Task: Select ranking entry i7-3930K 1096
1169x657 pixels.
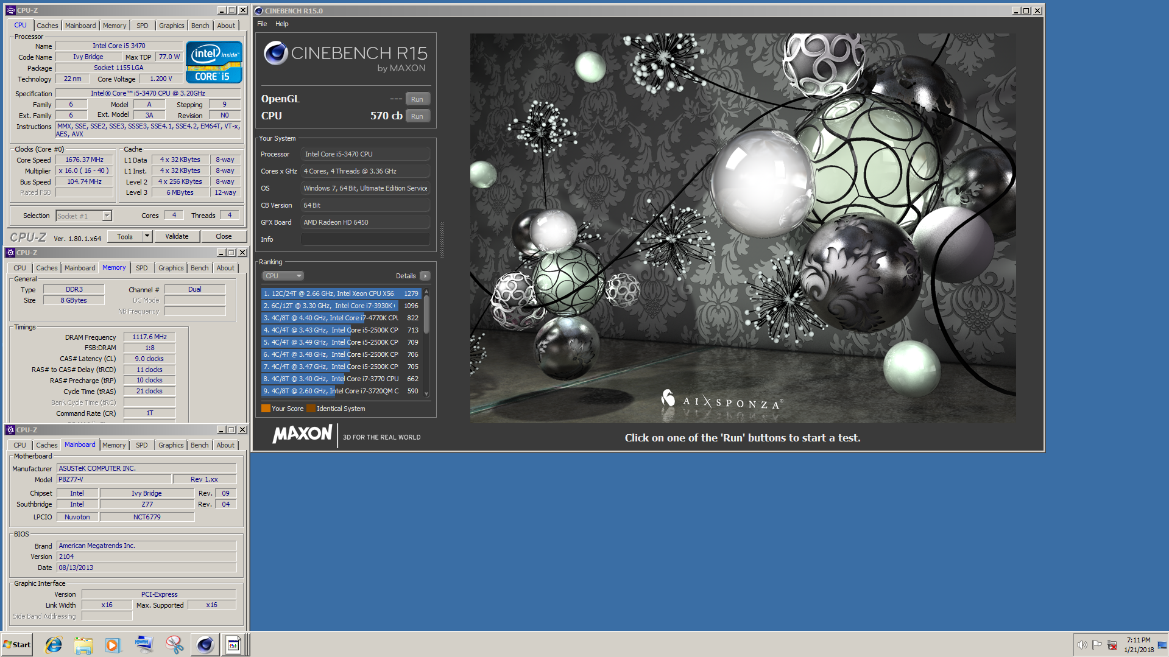Action: (x=341, y=306)
